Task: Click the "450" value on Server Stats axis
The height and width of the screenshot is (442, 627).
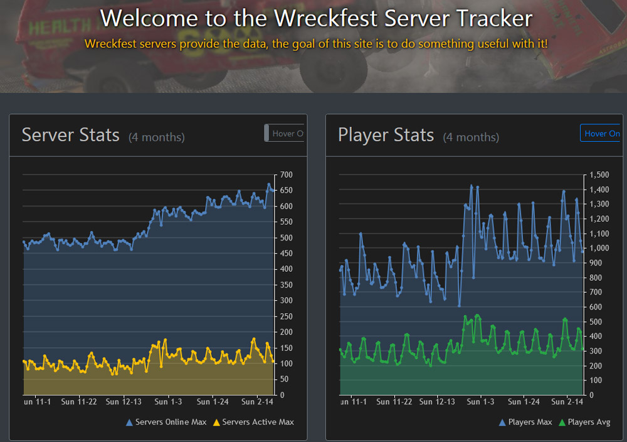Action: (287, 254)
